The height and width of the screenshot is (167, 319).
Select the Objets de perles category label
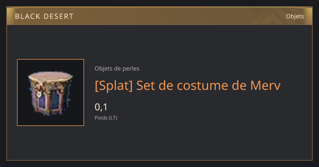[x=117, y=69]
